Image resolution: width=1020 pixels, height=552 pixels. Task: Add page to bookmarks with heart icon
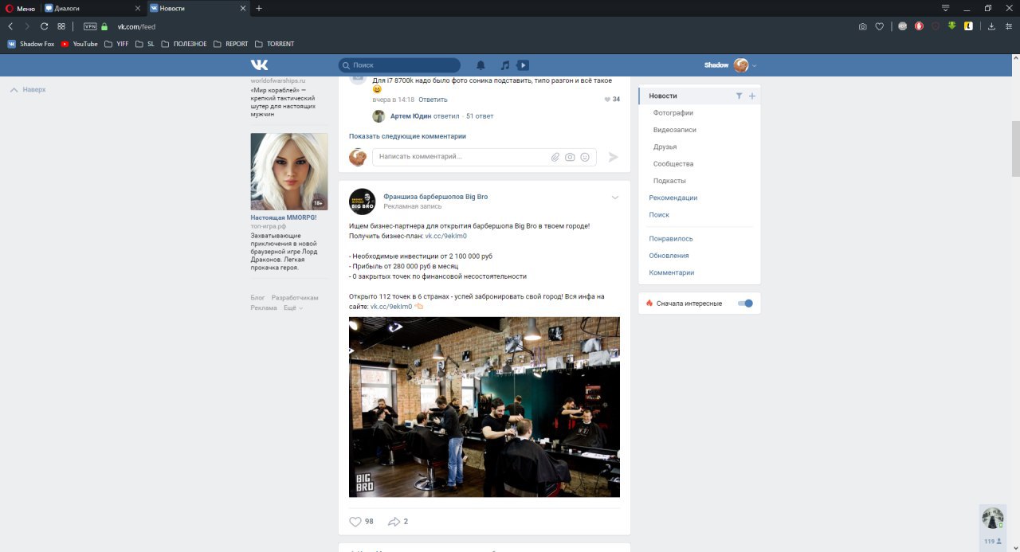(x=880, y=26)
